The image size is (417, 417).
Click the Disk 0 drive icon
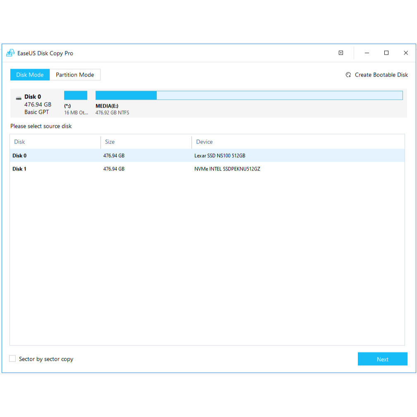tap(18, 98)
